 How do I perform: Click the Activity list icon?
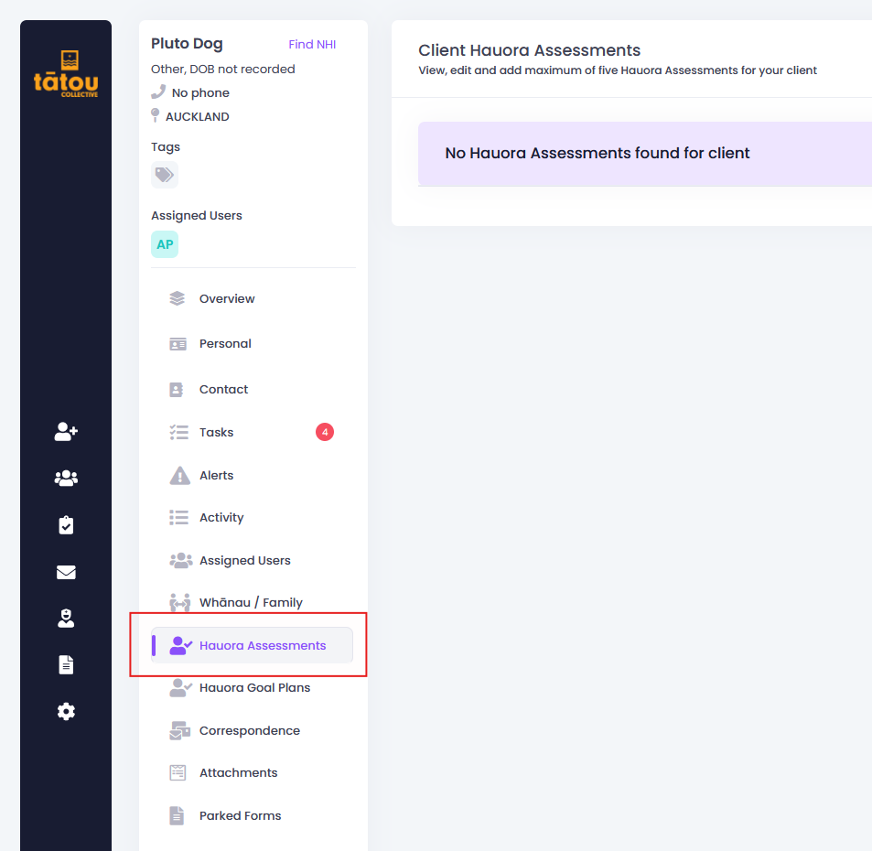pyautogui.click(x=178, y=518)
